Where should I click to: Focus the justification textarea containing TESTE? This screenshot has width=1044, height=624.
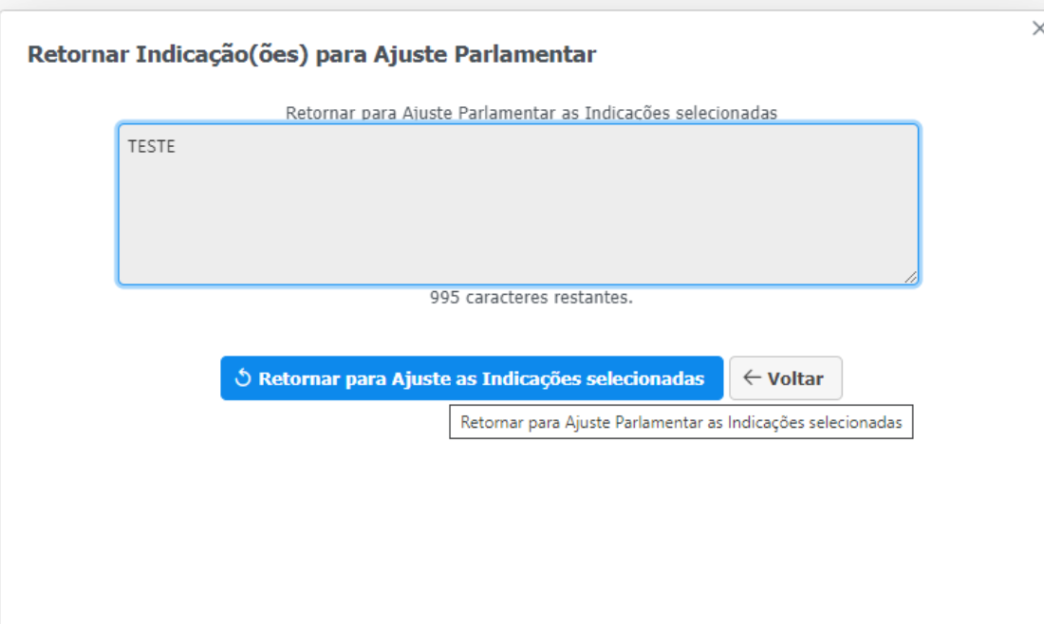[517, 204]
